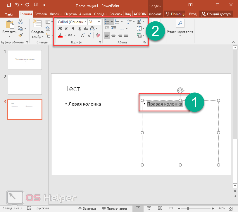
Task: Reset the slide layout
Action: coord(48,28)
